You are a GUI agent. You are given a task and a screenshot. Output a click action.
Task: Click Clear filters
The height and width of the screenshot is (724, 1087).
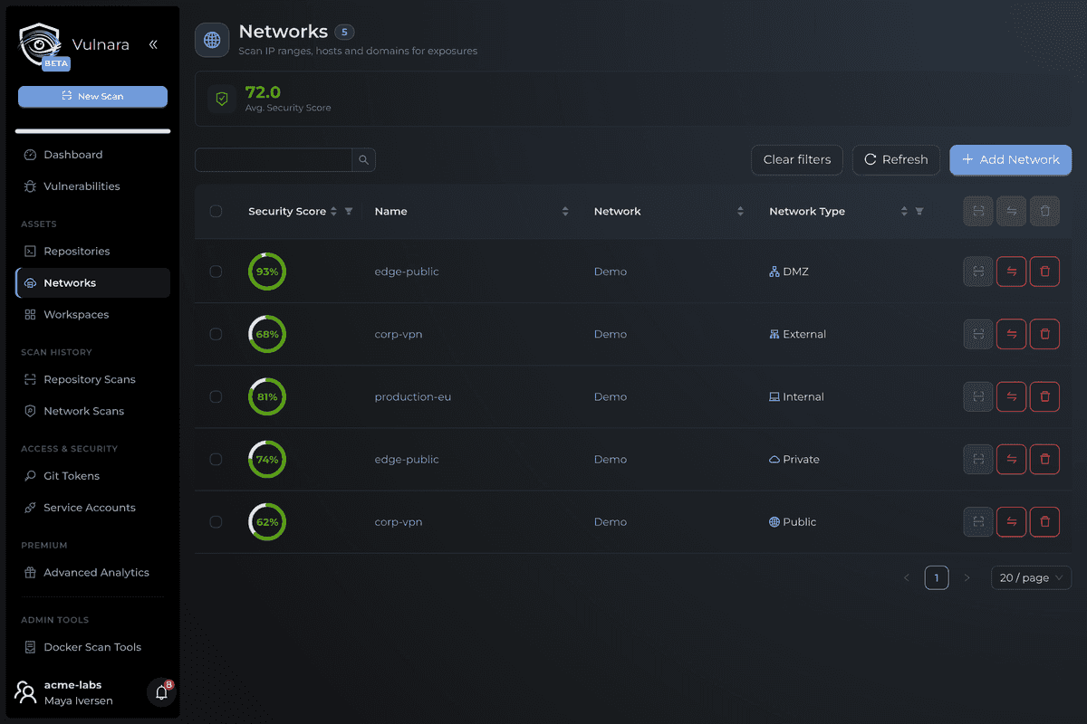(797, 160)
